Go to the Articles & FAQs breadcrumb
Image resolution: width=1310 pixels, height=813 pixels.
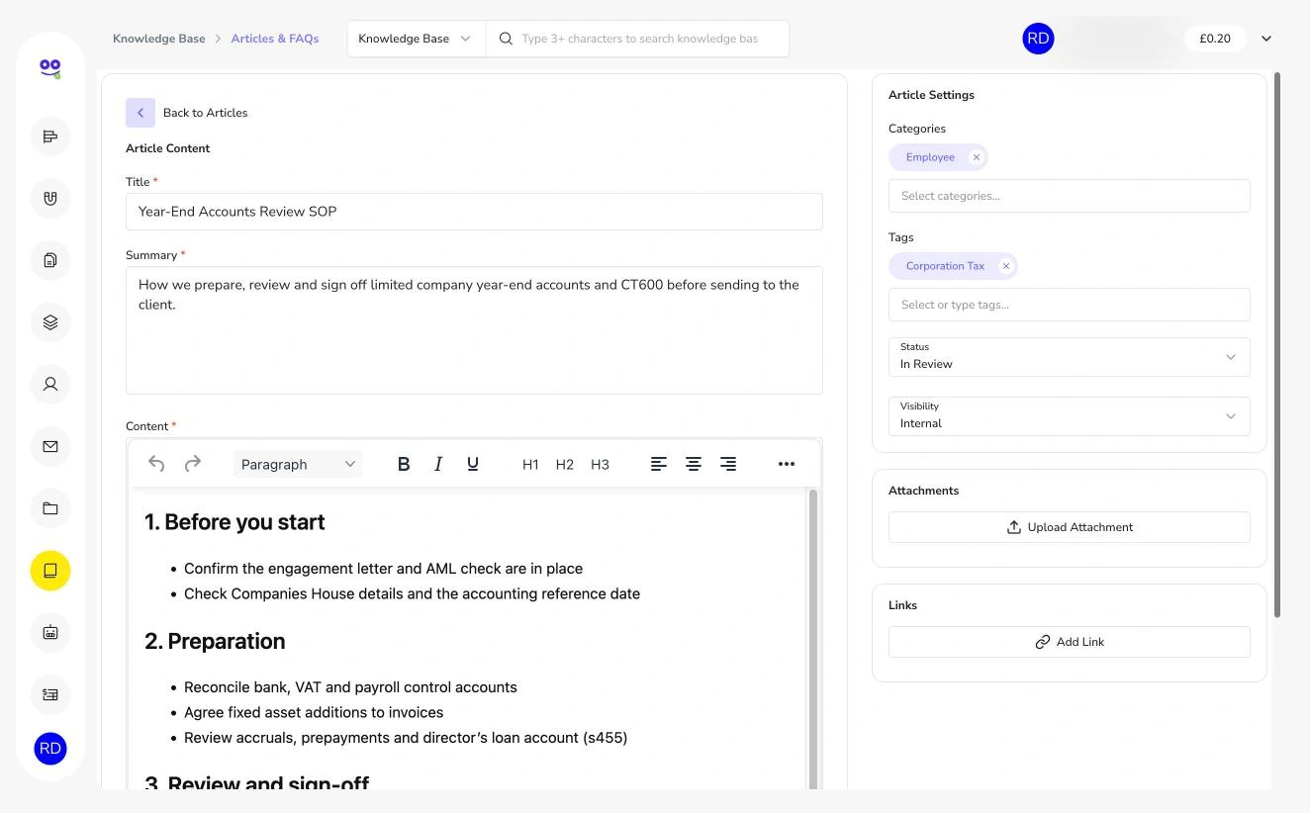tap(275, 39)
